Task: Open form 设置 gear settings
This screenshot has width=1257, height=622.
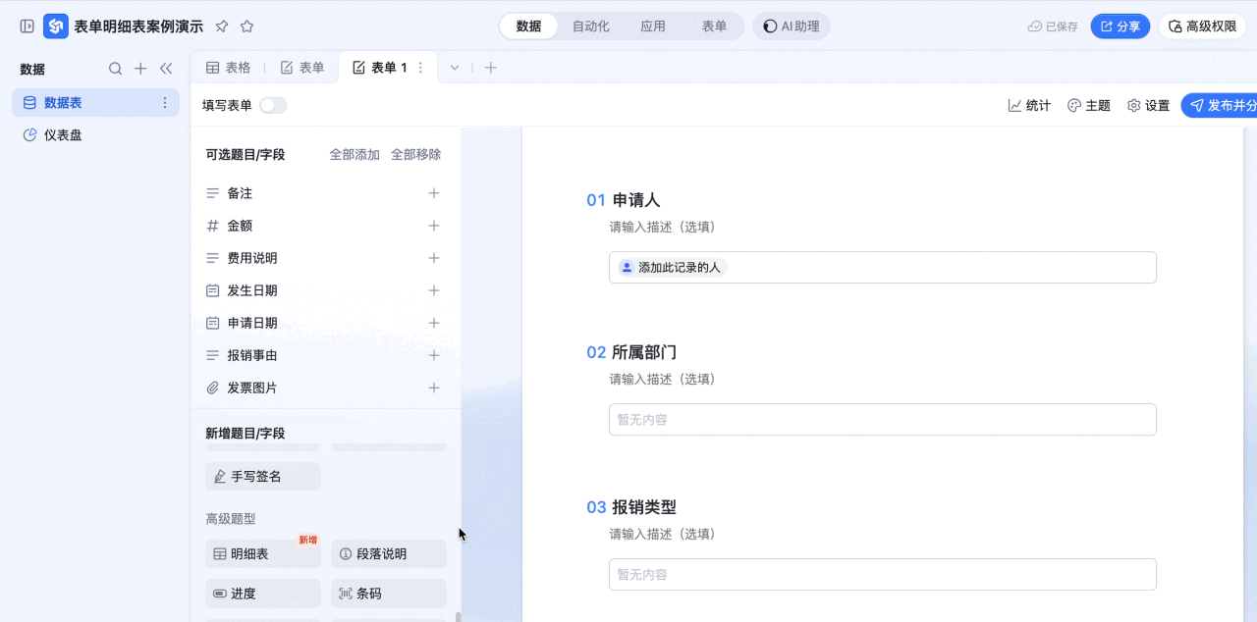Action: click(1148, 105)
